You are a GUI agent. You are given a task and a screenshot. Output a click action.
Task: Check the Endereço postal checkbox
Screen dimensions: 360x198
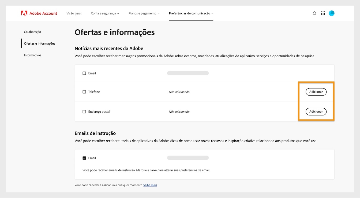[x=84, y=112]
